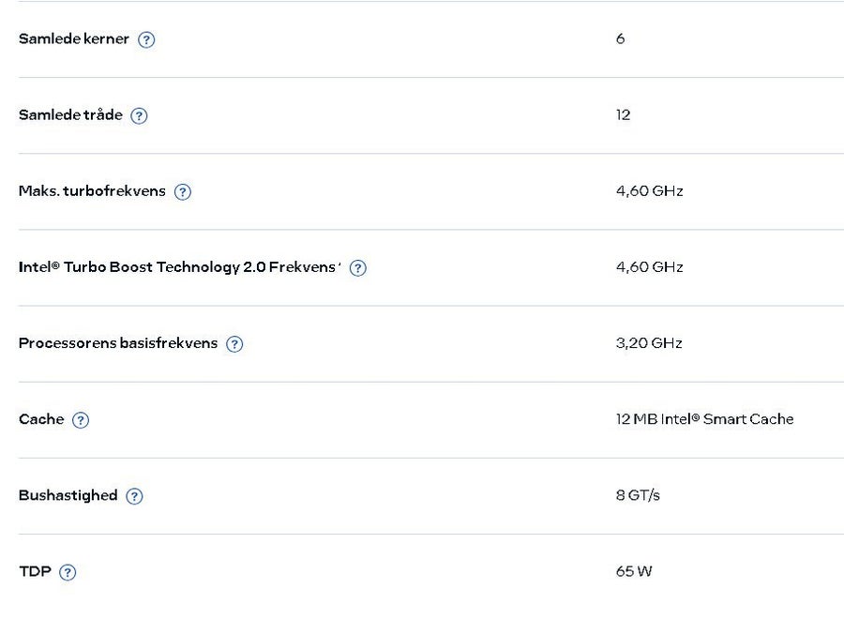Select the Samlede kerner label
The height and width of the screenshot is (619, 844).
pyautogui.click(x=74, y=38)
